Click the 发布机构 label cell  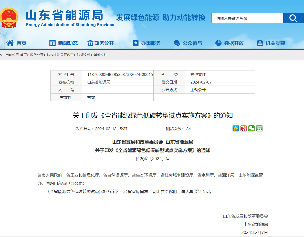pyautogui.click(x=66, y=82)
